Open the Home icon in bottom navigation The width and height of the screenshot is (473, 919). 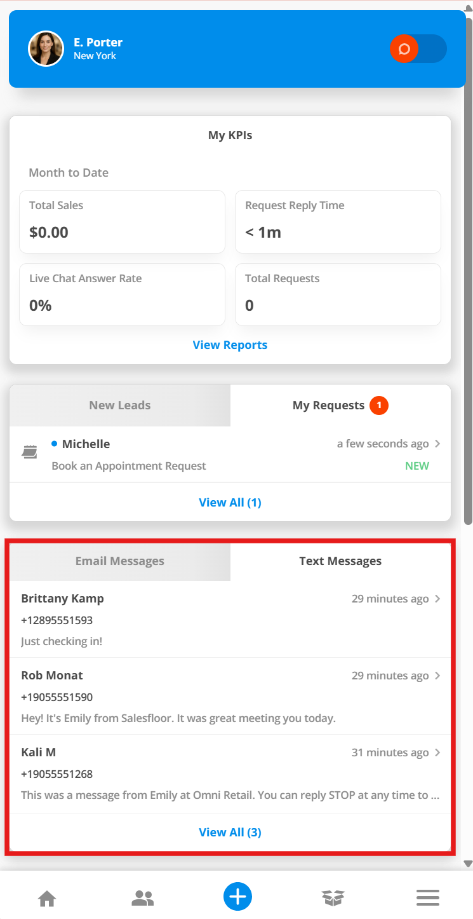coord(47,898)
